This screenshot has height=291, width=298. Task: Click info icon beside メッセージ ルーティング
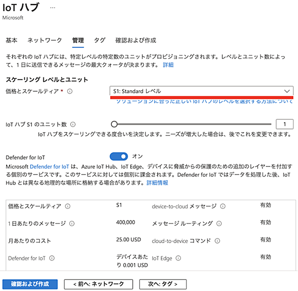219,223
